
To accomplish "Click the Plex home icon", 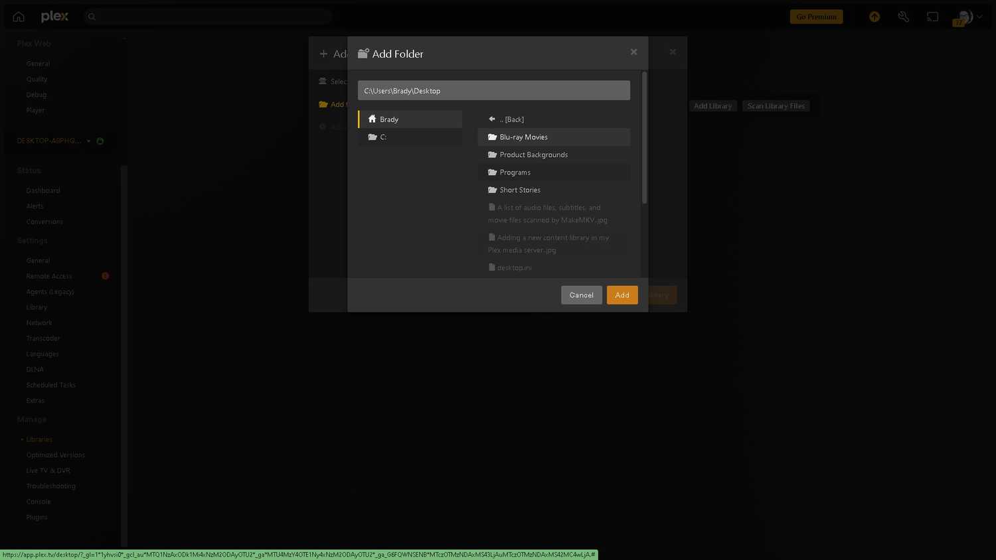I will 19,17.
